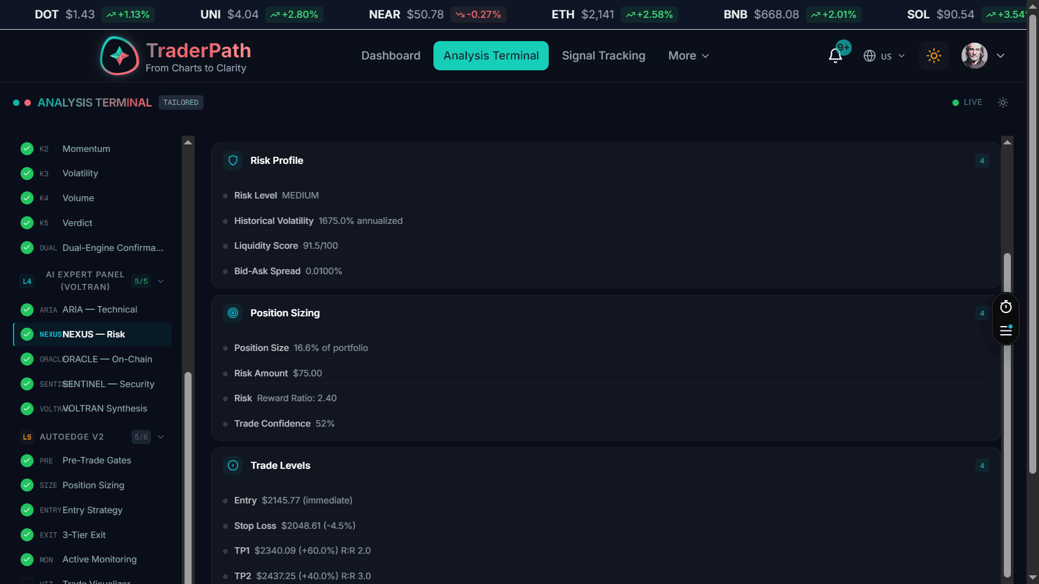Screen dimensions: 1039x584
Task: Click the TAILORED badge
Action: pos(181,102)
